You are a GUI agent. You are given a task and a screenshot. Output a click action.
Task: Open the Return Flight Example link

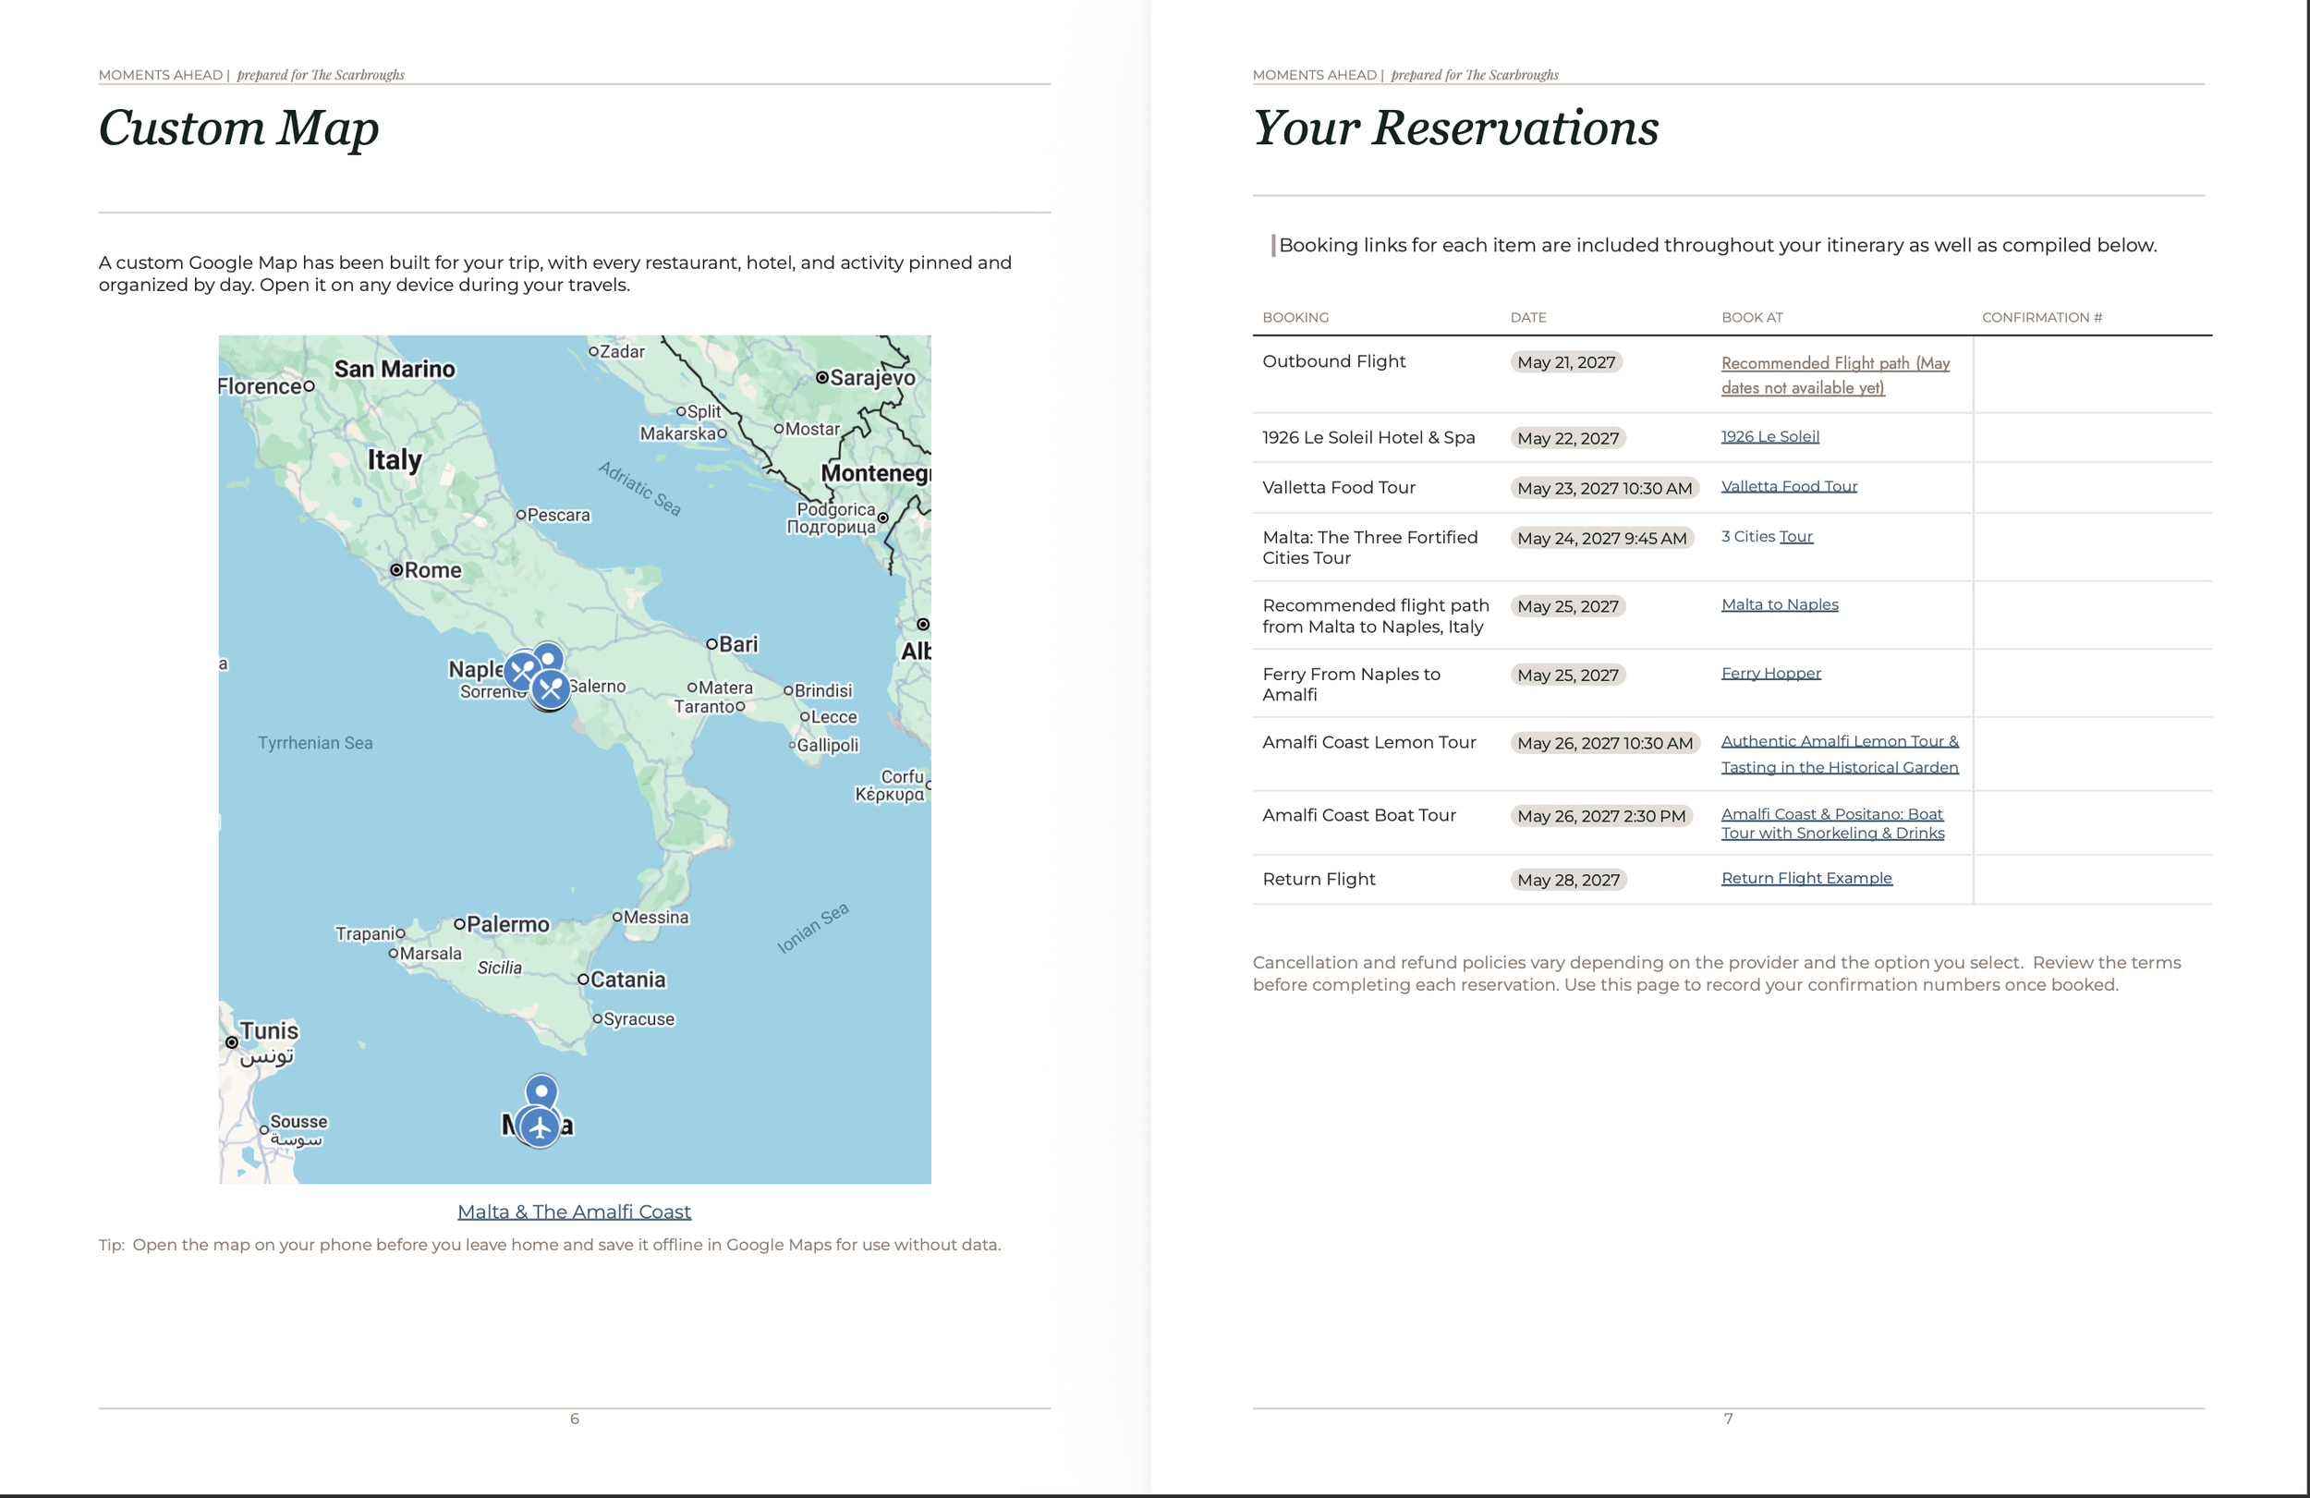pyautogui.click(x=1806, y=878)
